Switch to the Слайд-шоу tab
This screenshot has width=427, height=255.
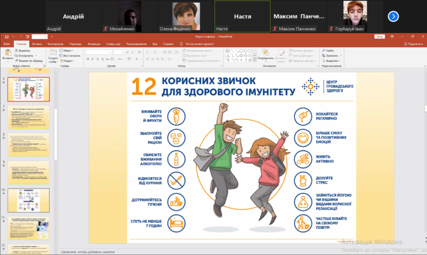click(113, 44)
